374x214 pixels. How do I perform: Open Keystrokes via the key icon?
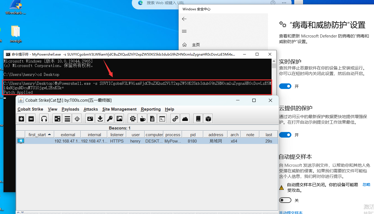coord(110,119)
